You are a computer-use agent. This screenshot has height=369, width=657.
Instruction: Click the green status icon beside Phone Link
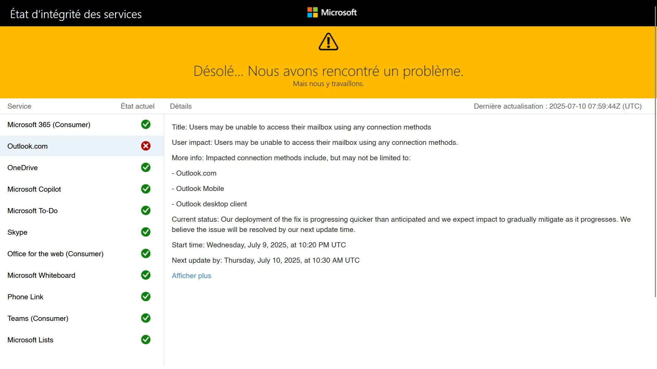146,297
